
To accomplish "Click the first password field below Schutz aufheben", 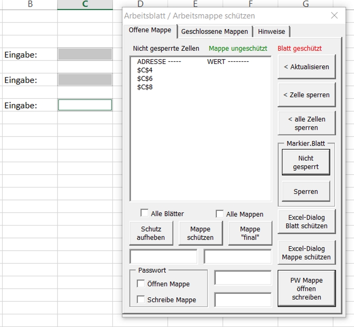I will 163,256.
